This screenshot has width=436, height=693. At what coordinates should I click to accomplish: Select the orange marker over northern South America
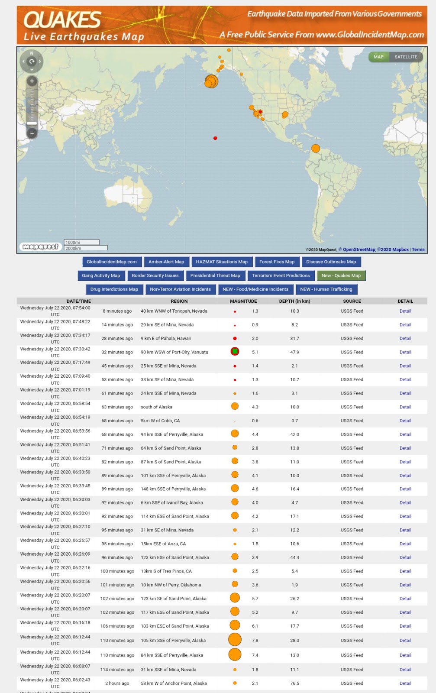click(x=316, y=149)
